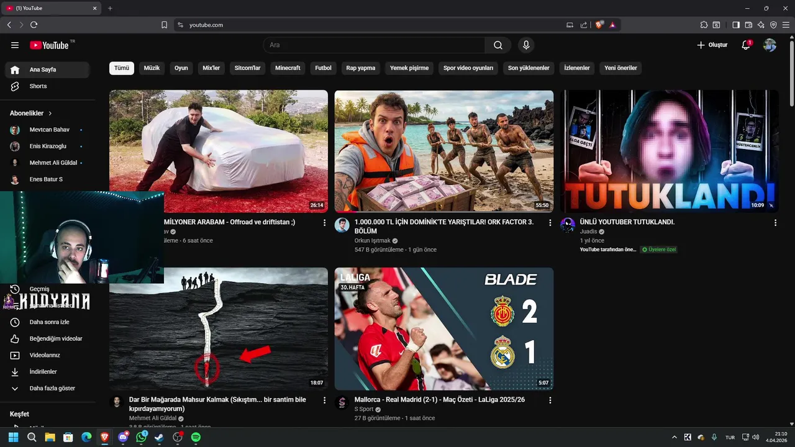This screenshot has height=447, width=795.
Task: Go to Ana Sayfa in sidebar
Action: (x=47, y=70)
